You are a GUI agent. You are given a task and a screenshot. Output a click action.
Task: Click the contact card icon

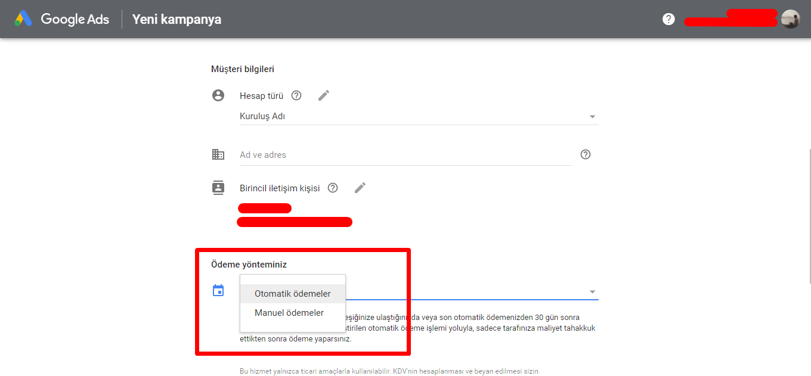(x=218, y=188)
